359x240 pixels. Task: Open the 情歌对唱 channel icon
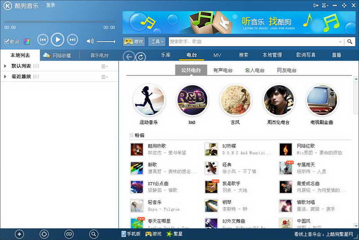coord(286,205)
